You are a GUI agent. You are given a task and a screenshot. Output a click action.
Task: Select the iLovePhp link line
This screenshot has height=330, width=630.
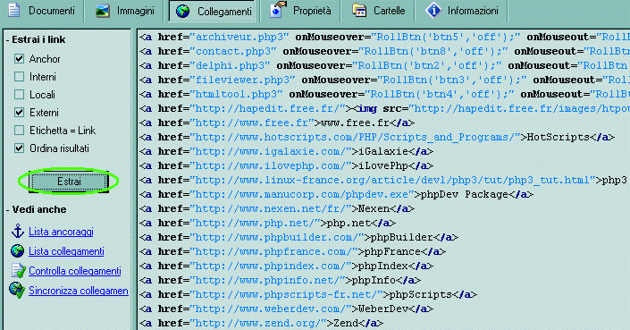(x=286, y=166)
